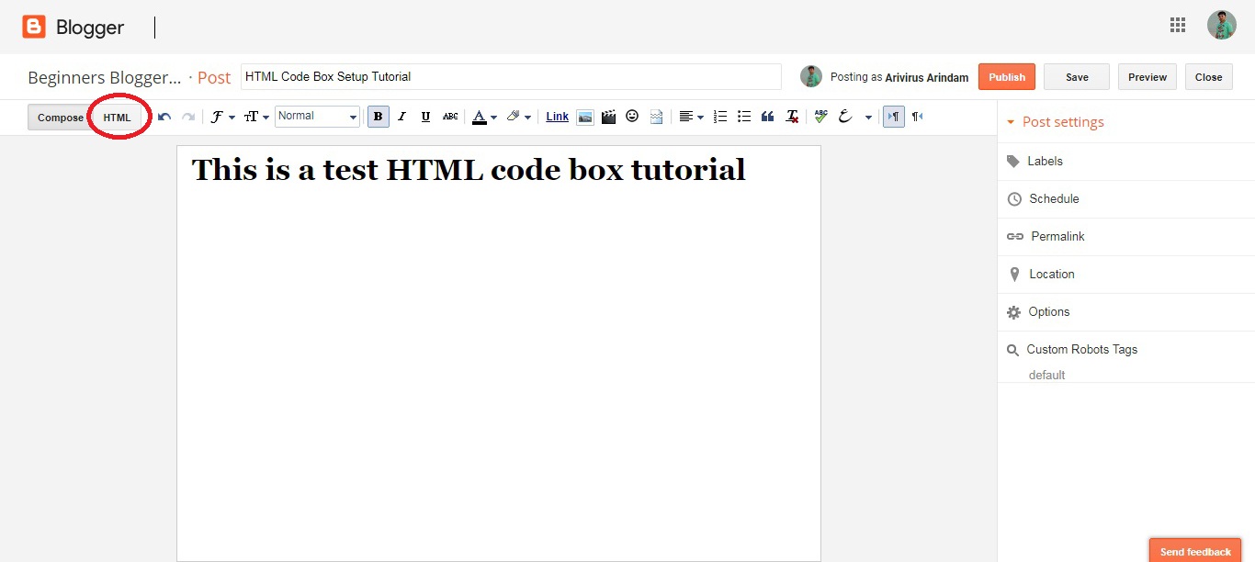1255x562 pixels.
Task: Click the 'Posting as Arivirus Arindam' text
Action: click(x=899, y=78)
